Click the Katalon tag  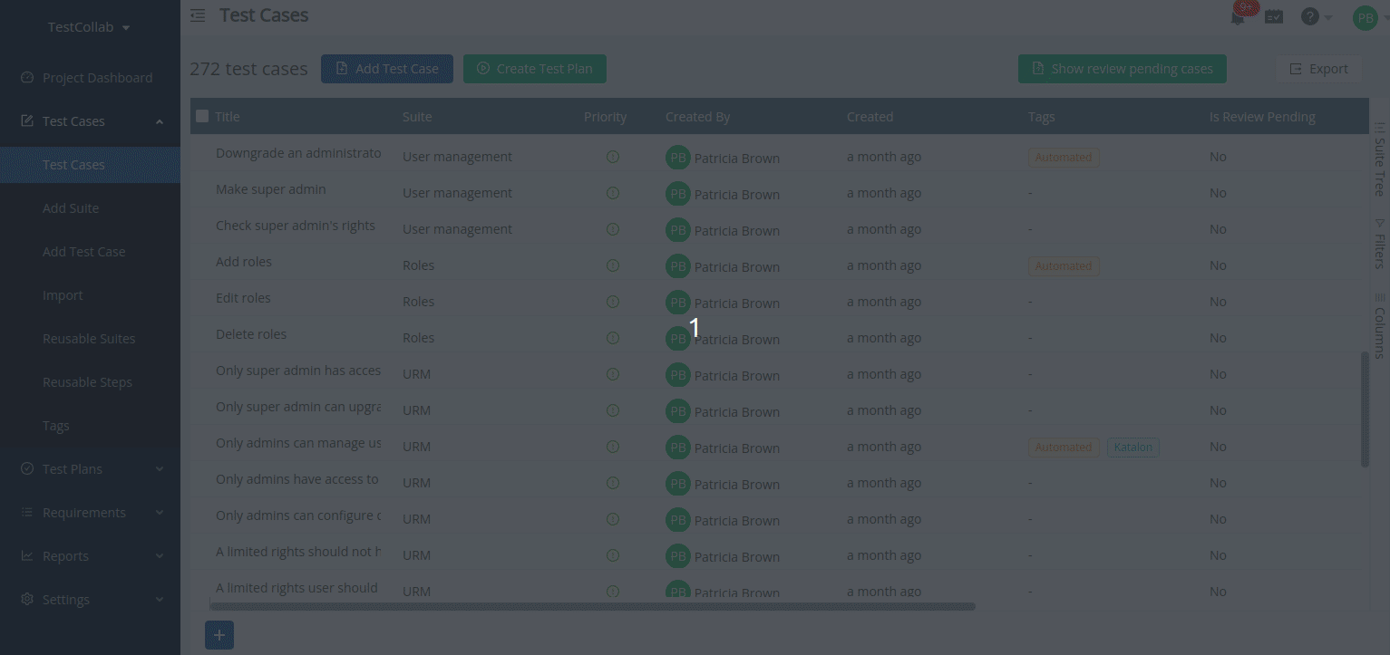click(1133, 448)
